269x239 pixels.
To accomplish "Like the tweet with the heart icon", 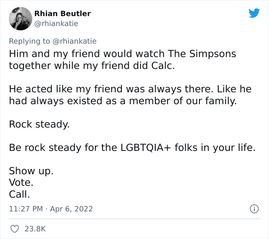I will (x=14, y=229).
